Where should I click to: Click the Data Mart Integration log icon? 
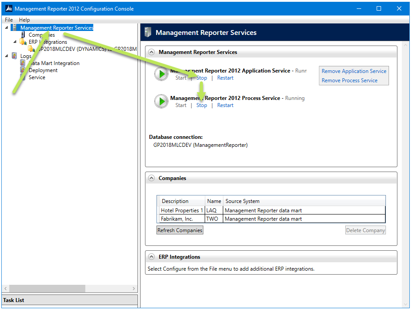[23, 63]
